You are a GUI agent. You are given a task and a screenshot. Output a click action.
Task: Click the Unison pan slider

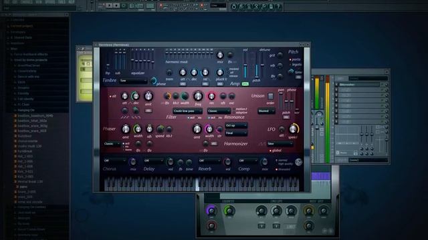click(281, 101)
